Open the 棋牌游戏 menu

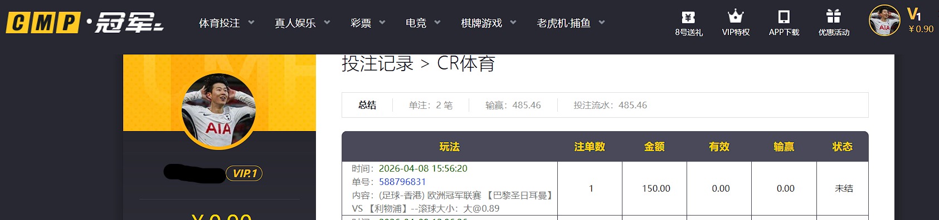[x=481, y=23]
